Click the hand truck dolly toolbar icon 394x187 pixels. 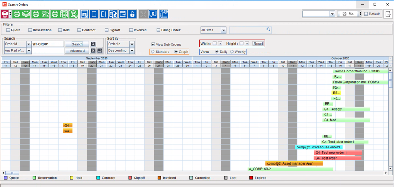coord(74,14)
